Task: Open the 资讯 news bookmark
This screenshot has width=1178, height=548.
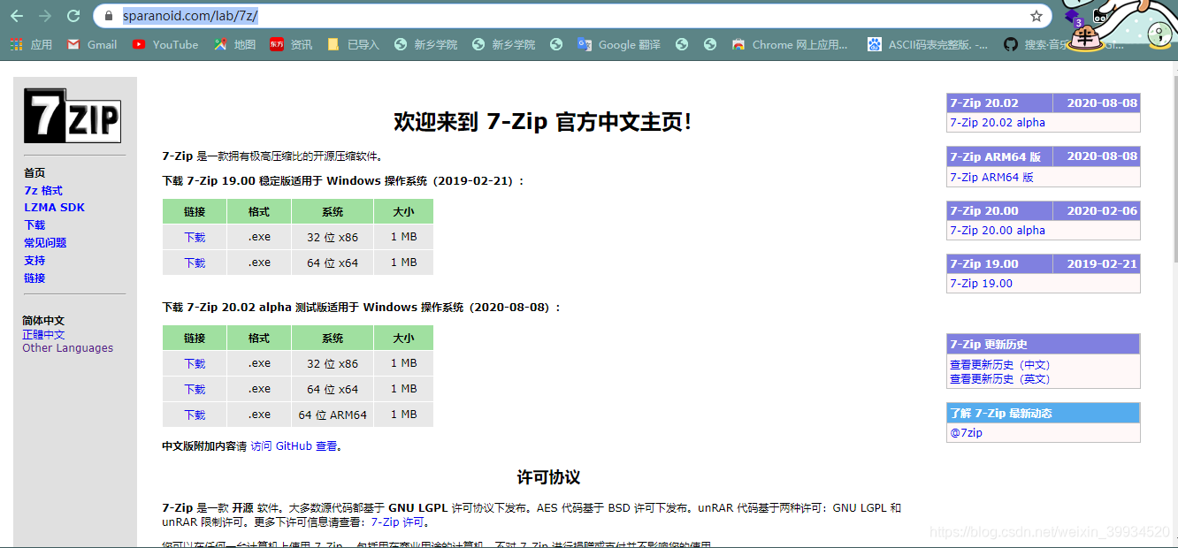Action: pyautogui.click(x=291, y=44)
